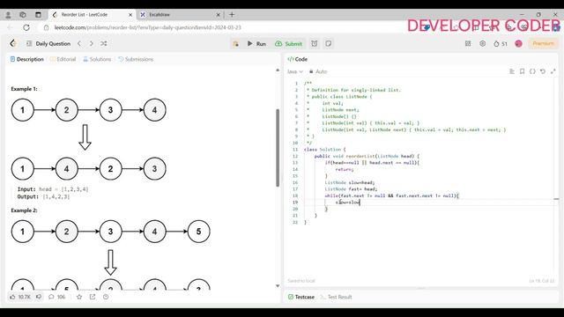
Task: Click the Example 2: heading
Action: coord(24,210)
